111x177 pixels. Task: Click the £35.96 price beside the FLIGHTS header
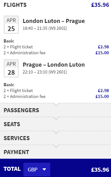100,5
